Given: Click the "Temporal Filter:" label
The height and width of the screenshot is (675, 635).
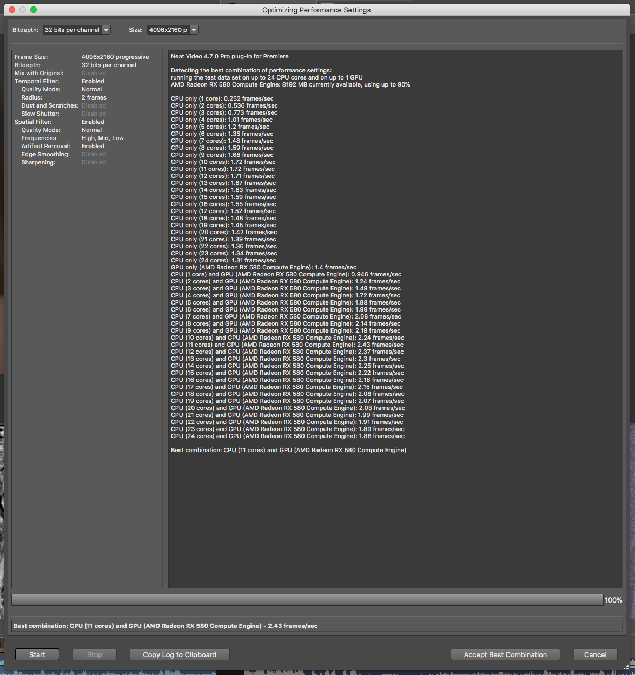Looking at the screenshot, I should click(x=37, y=81).
